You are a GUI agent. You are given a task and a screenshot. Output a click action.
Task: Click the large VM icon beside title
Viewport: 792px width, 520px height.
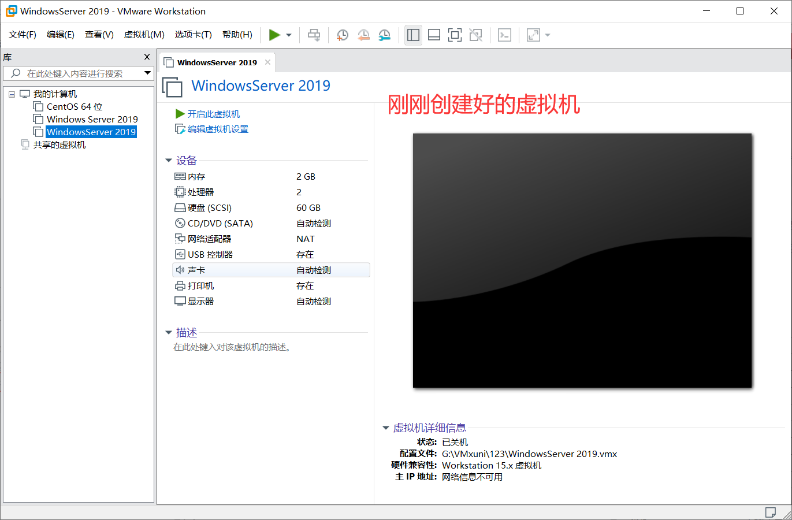pyautogui.click(x=172, y=87)
